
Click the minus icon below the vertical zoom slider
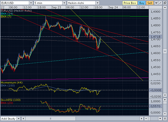click(165, 113)
